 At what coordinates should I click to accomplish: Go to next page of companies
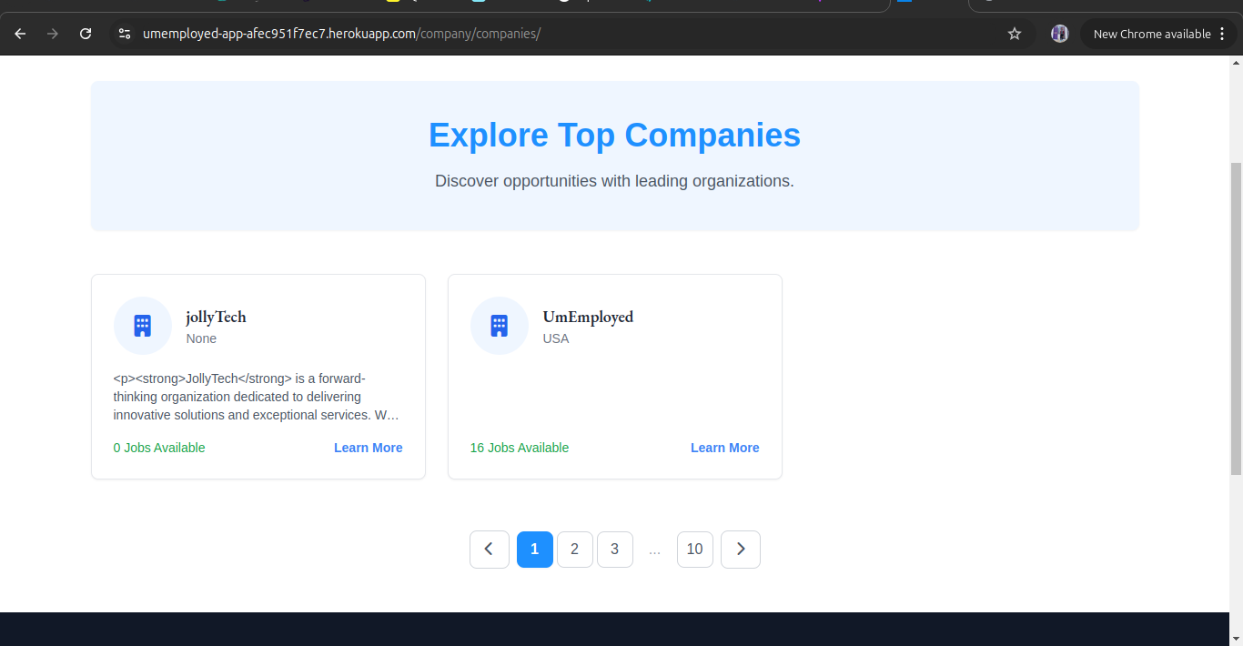[740, 550]
